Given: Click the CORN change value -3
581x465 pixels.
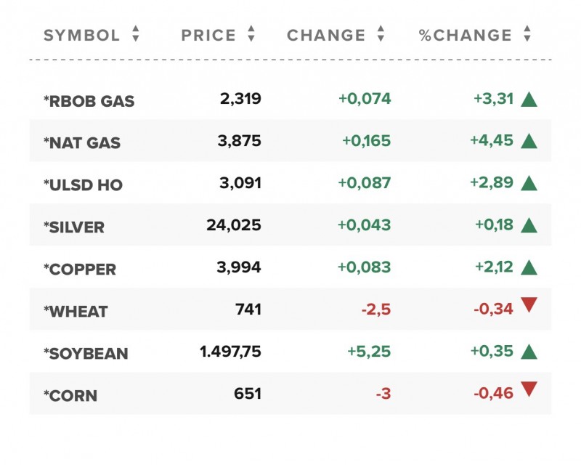Looking at the screenshot, I should [383, 395].
